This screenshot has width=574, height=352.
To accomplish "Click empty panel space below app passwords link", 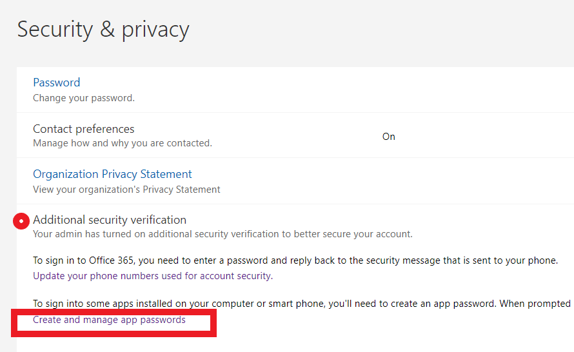I will pos(322,343).
